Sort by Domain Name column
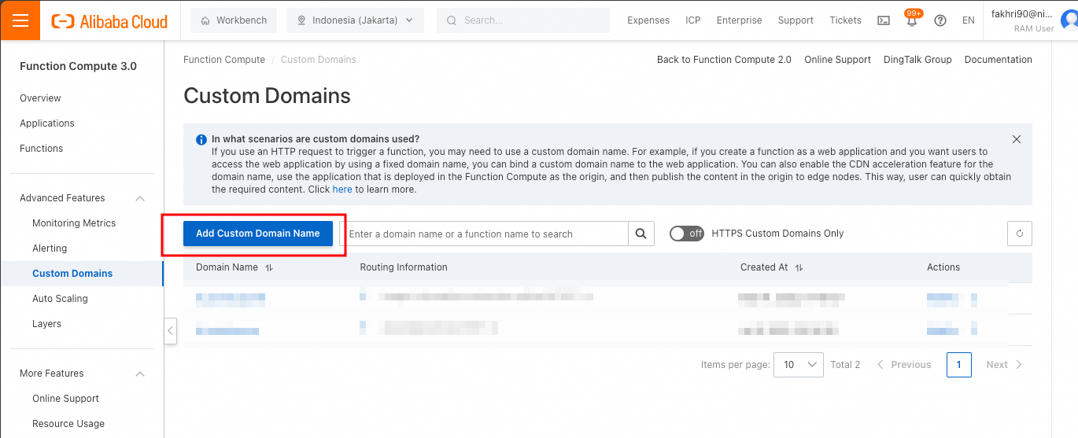Viewport: 1078px width, 438px height. pyautogui.click(x=269, y=267)
